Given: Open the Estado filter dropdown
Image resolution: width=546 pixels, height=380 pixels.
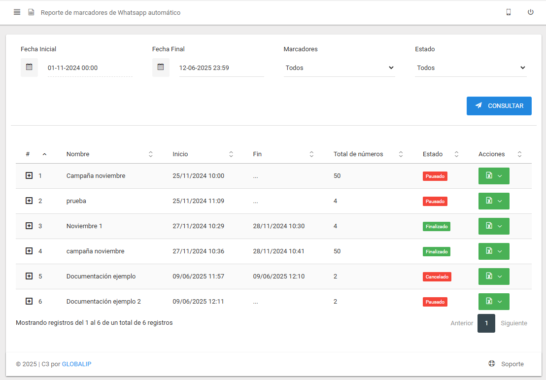Looking at the screenshot, I should pos(471,68).
